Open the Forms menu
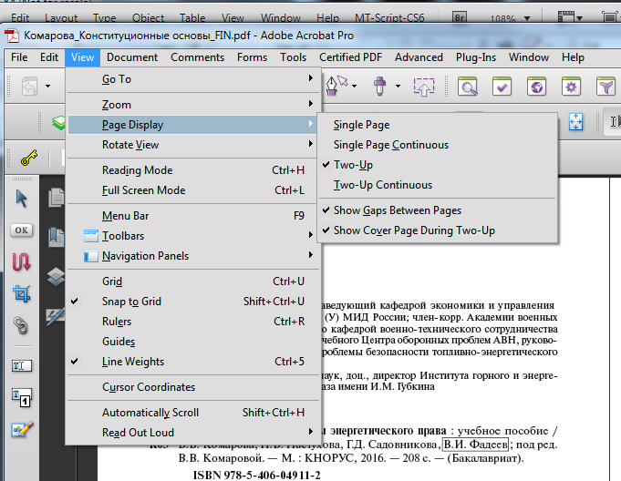Screen dimensions: 621x481 [x=252, y=57]
